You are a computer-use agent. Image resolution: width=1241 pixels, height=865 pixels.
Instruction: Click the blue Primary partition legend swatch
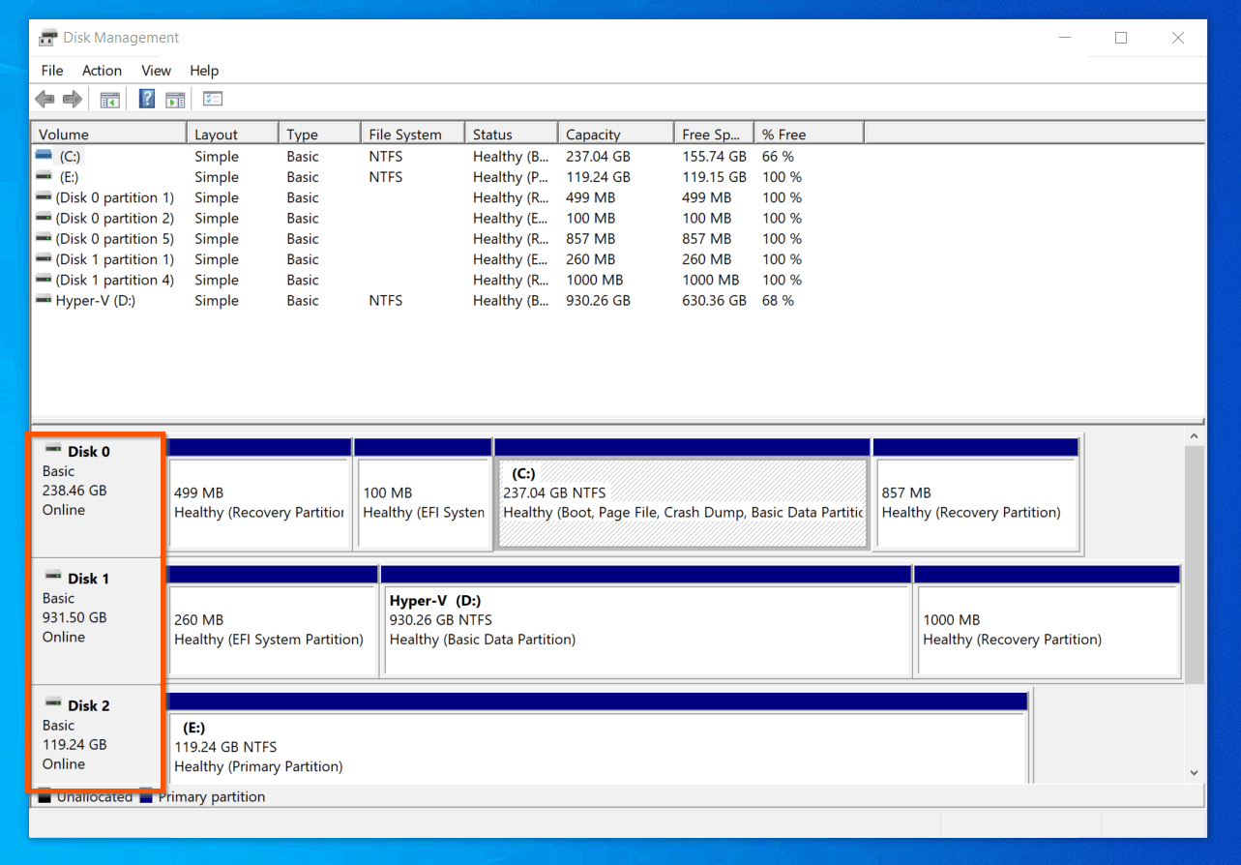click(146, 797)
